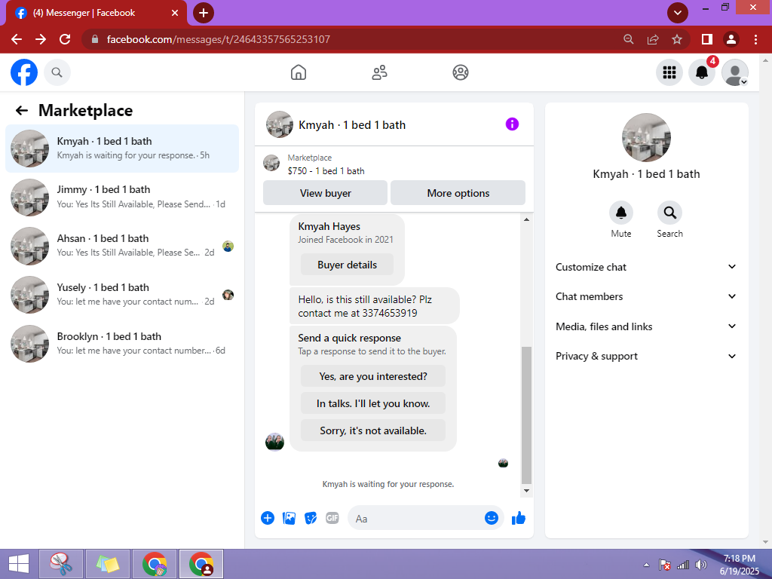Open Buyer details for Kmyah Hayes
This screenshot has width=772, height=579.
(x=347, y=265)
